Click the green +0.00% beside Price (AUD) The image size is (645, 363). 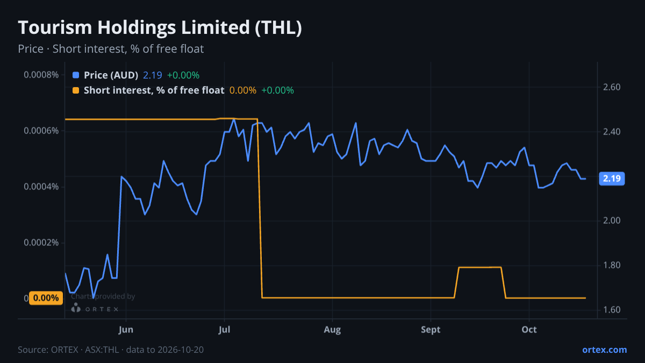pyautogui.click(x=183, y=75)
